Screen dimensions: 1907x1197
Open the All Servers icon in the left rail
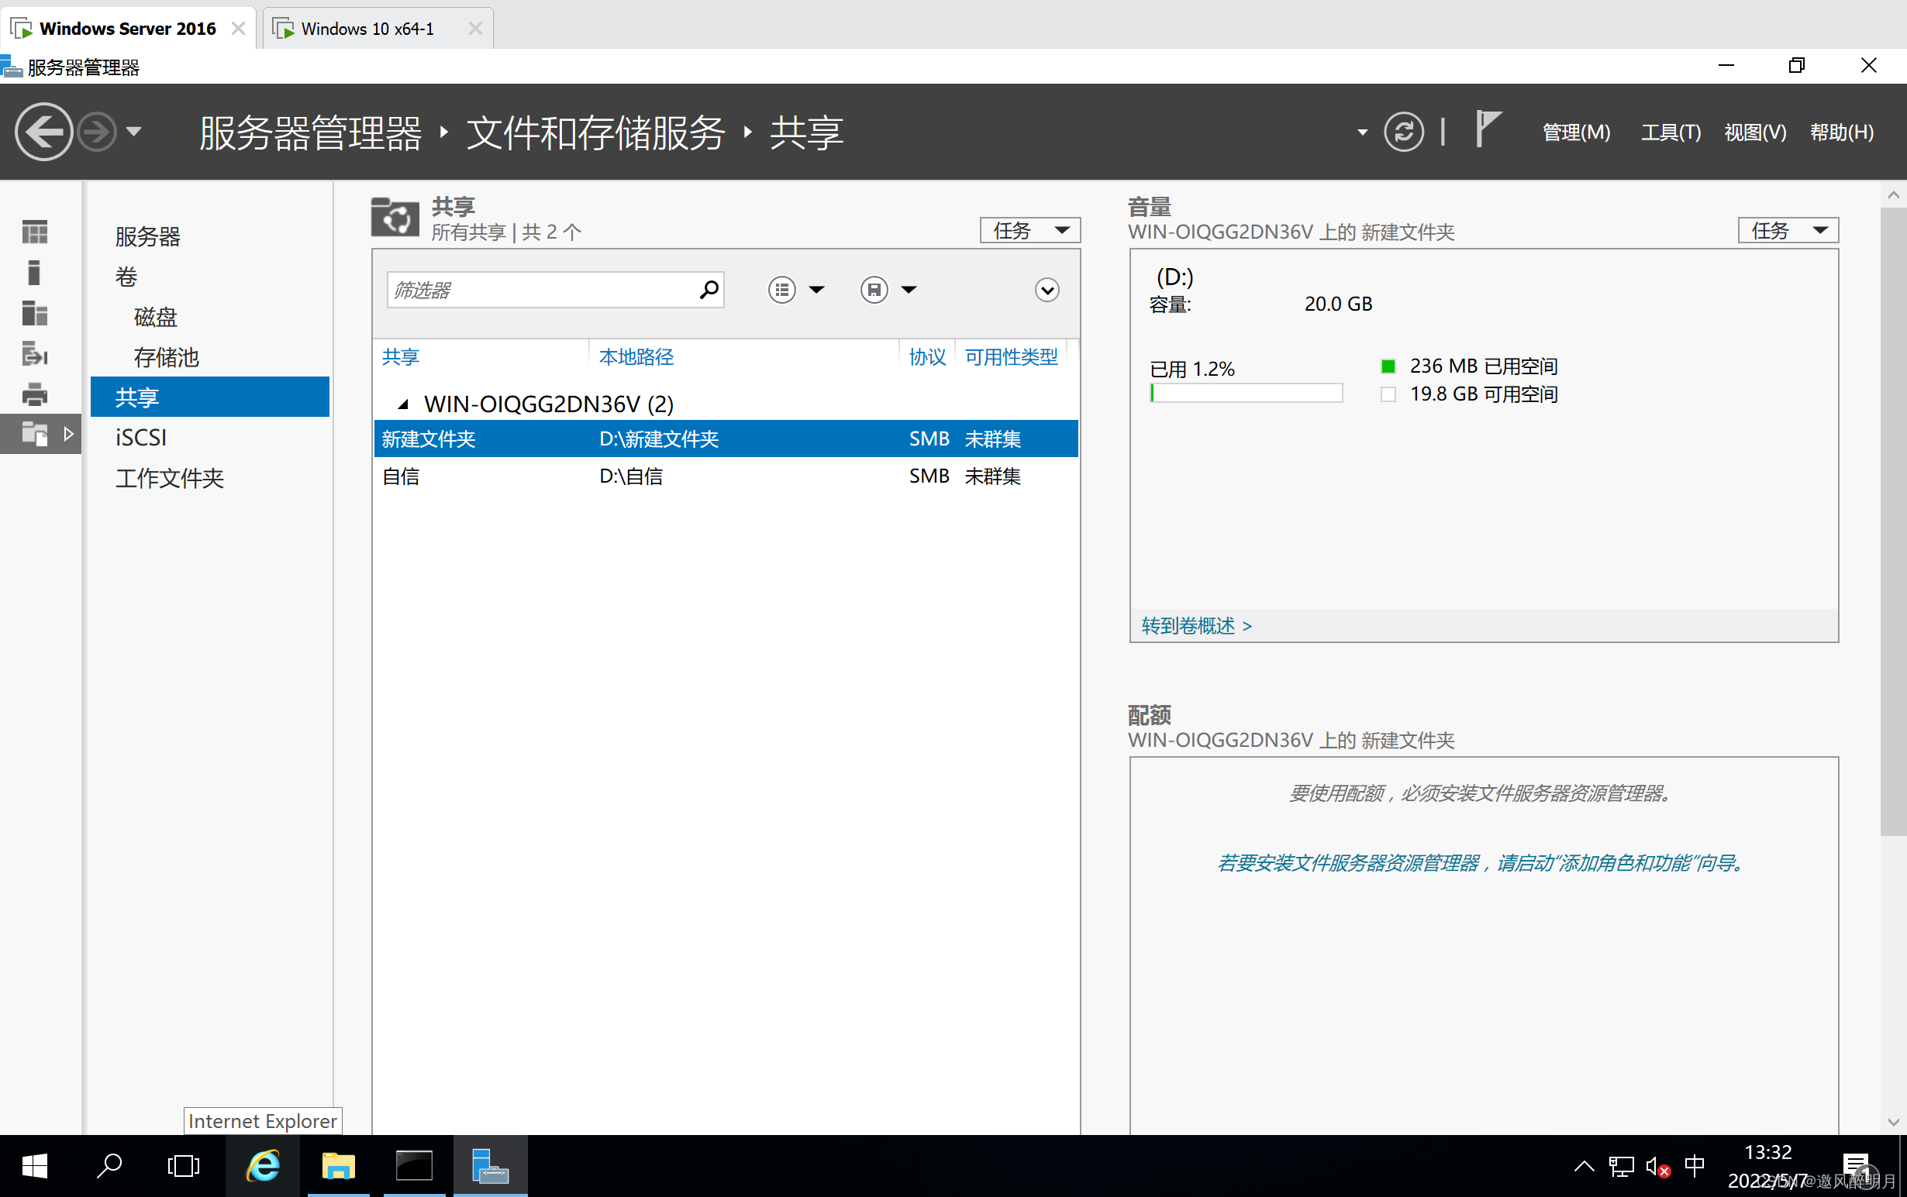[35, 313]
